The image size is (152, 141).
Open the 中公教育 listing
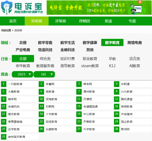point(95,114)
